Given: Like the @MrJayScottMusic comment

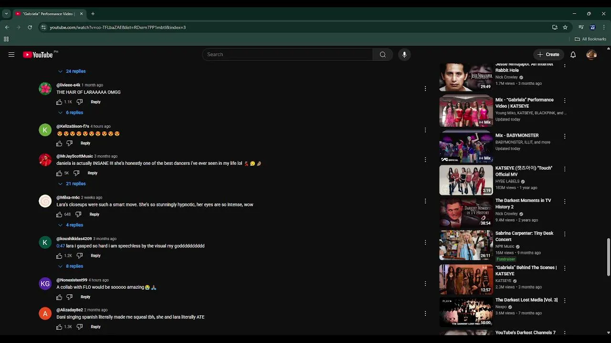Looking at the screenshot, I should pyautogui.click(x=59, y=173).
